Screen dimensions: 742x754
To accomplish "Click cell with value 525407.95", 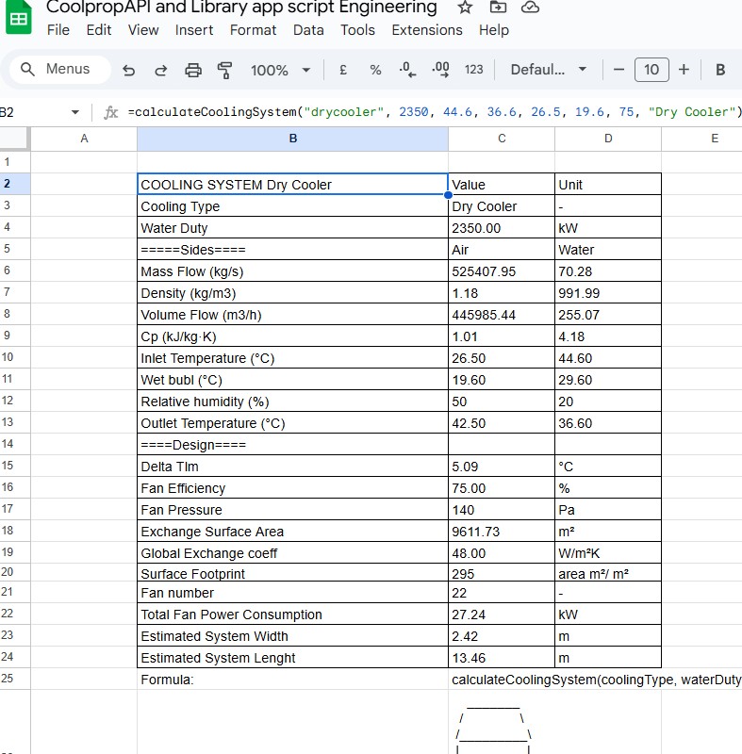I will 502,270.
